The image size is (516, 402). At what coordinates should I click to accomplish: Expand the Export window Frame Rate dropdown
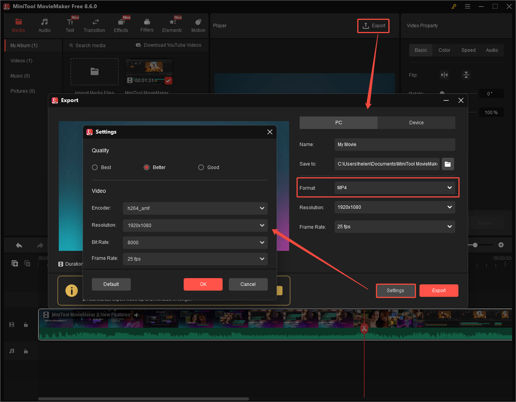pyautogui.click(x=395, y=227)
